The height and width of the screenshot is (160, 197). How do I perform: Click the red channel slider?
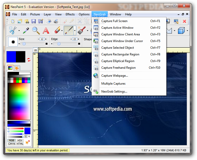click(x=16, y=128)
